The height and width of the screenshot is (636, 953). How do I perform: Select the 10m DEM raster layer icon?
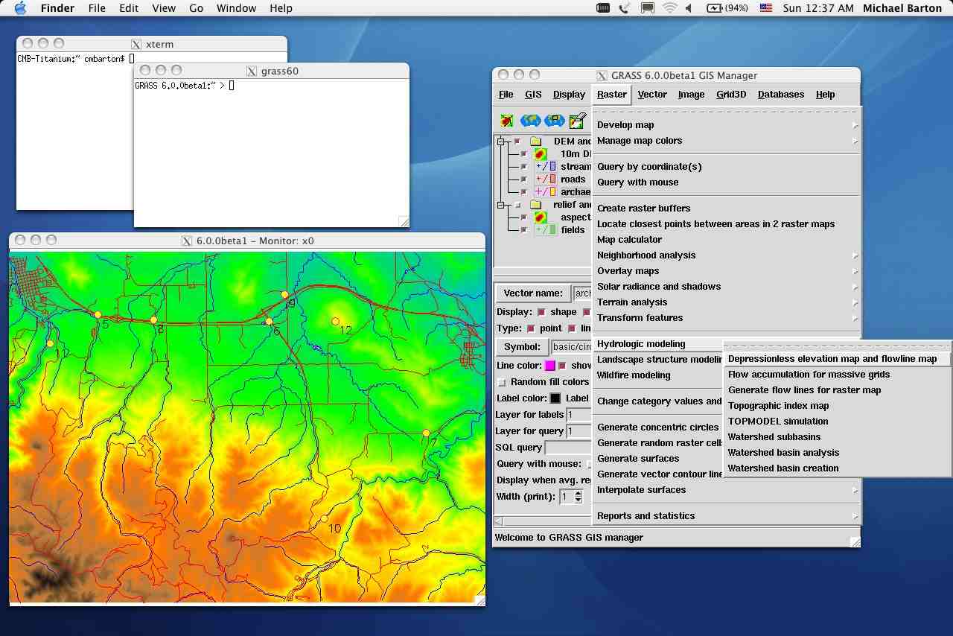point(541,154)
